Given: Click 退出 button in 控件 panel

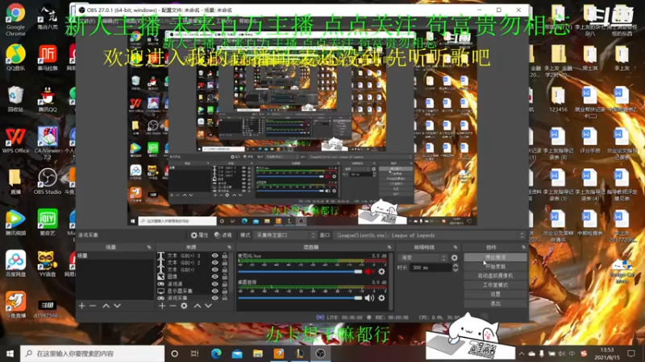Looking at the screenshot, I should click(495, 304).
